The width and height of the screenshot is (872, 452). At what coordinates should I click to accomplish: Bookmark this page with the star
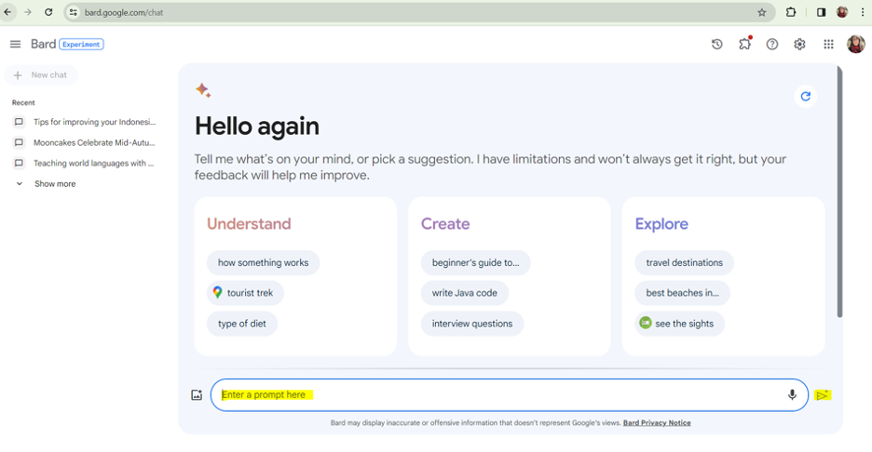pos(762,12)
